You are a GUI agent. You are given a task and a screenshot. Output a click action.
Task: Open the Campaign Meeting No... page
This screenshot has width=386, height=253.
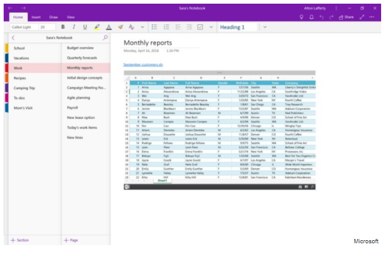pos(86,88)
